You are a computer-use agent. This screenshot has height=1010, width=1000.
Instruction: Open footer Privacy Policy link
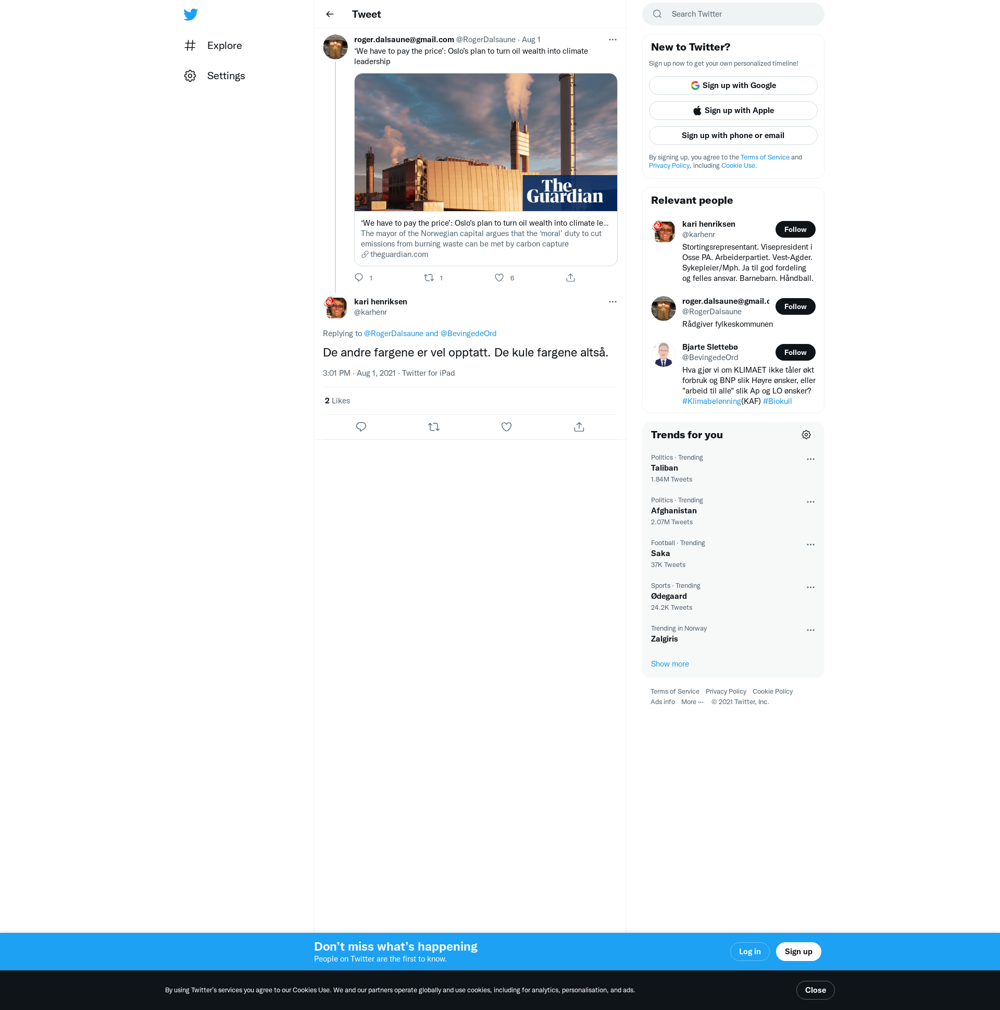pyautogui.click(x=726, y=692)
